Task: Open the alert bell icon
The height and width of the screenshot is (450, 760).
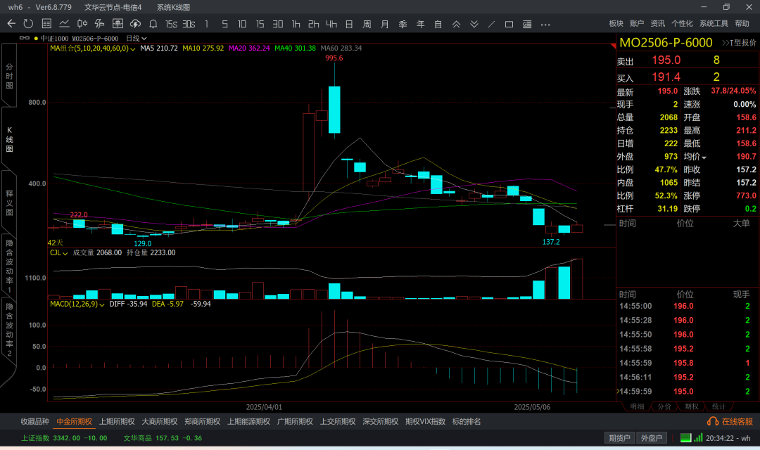Action: pos(153,24)
